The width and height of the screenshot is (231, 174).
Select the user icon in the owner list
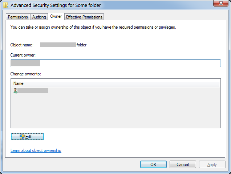coord(15,90)
